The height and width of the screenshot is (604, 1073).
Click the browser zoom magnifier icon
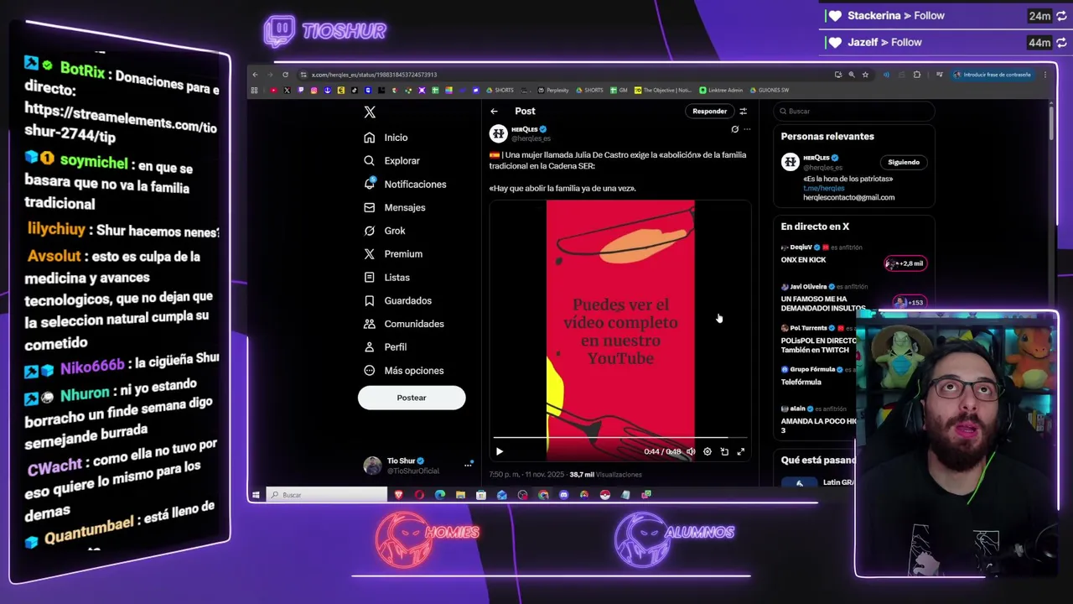pos(853,75)
